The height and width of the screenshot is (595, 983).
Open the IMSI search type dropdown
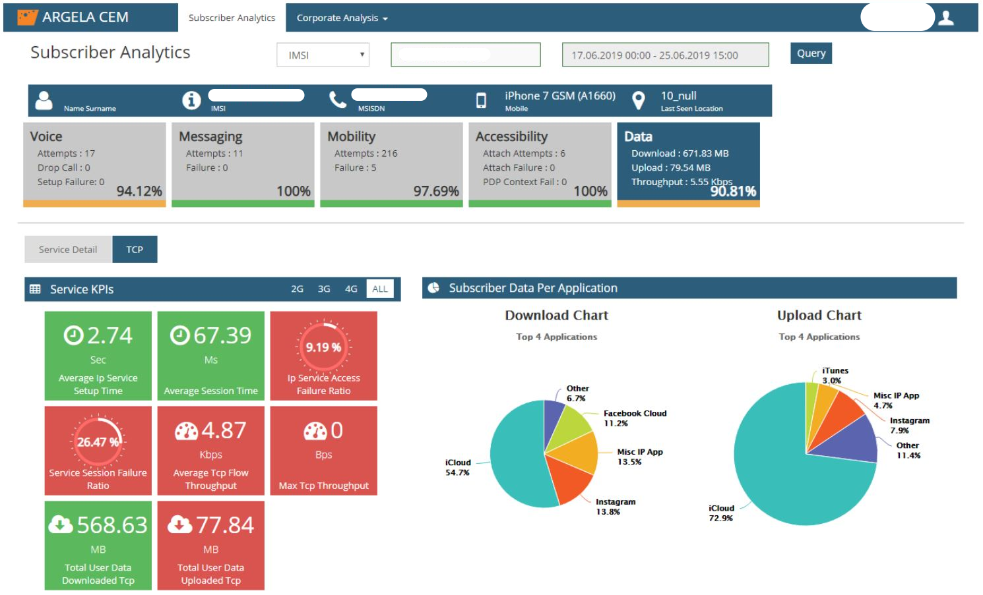click(x=323, y=55)
